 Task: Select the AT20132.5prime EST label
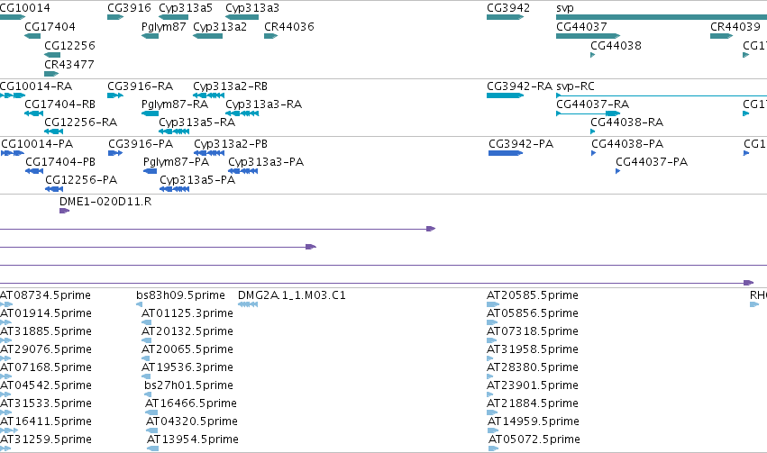pyautogui.click(x=187, y=331)
